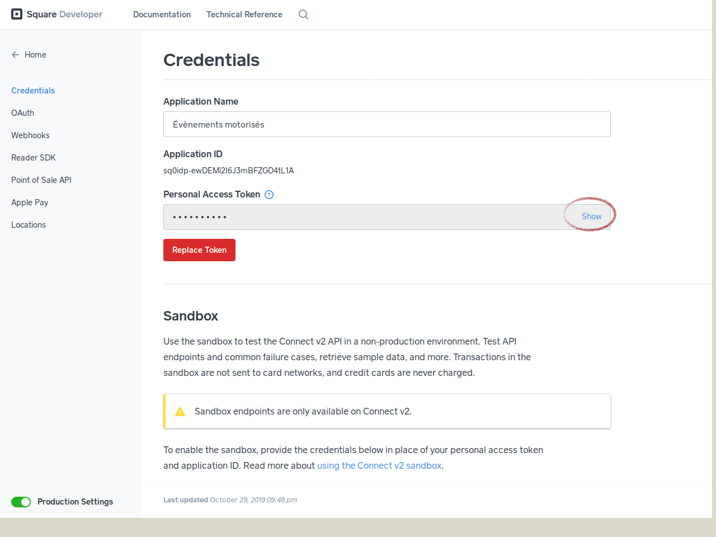Click the red Replace Token button
This screenshot has width=716, height=537.
pos(199,250)
